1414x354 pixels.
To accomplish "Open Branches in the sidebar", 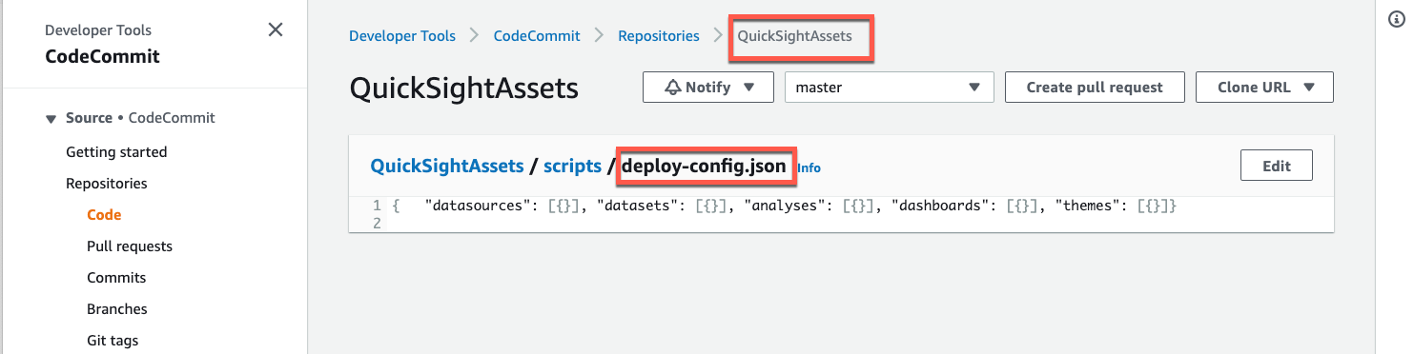I will tap(117, 309).
